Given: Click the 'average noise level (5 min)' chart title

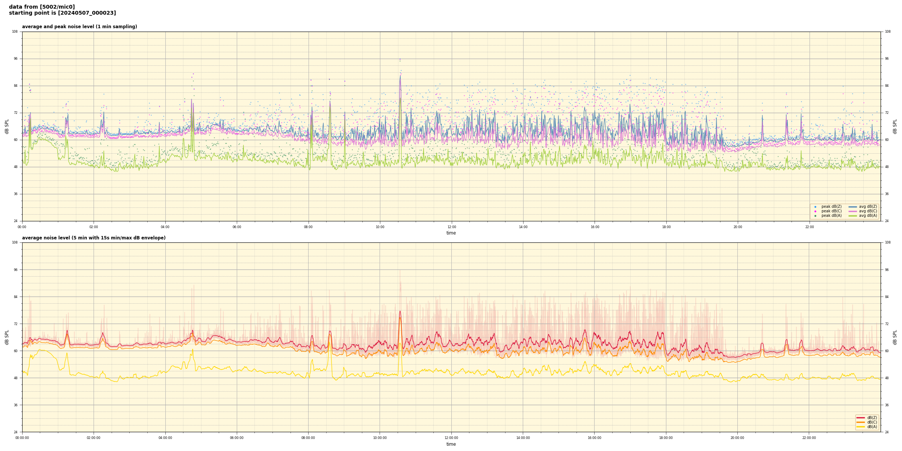Looking at the screenshot, I should click(94, 238).
